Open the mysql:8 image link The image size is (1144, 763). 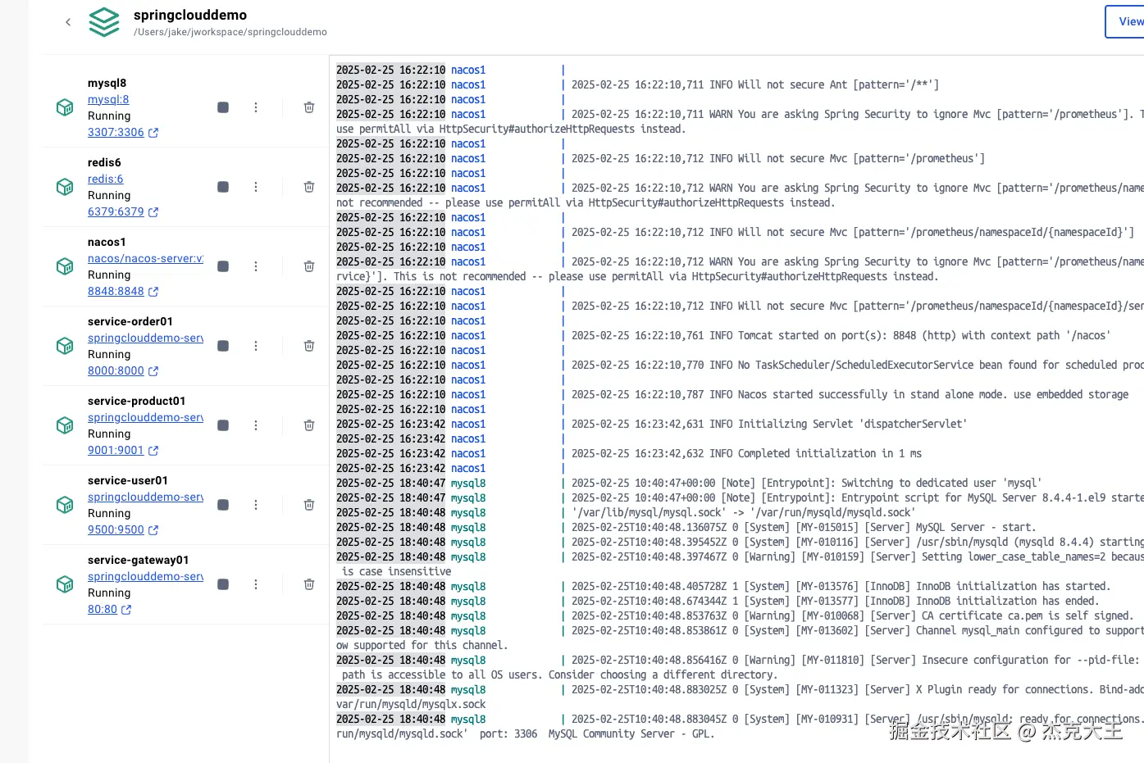coord(107,99)
